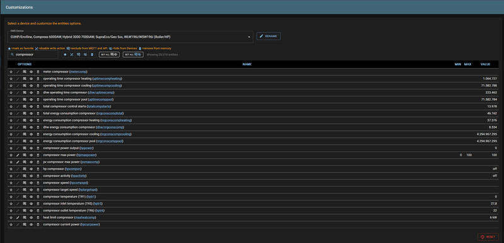Screen dimensions: 504x243
Task: Exclude compressor power output from MQTT/API
Action: [25, 148]
